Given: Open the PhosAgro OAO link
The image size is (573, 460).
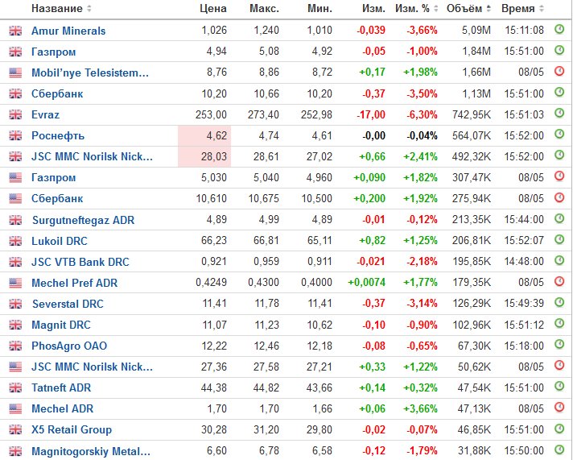Looking at the screenshot, I should (69, 346).
